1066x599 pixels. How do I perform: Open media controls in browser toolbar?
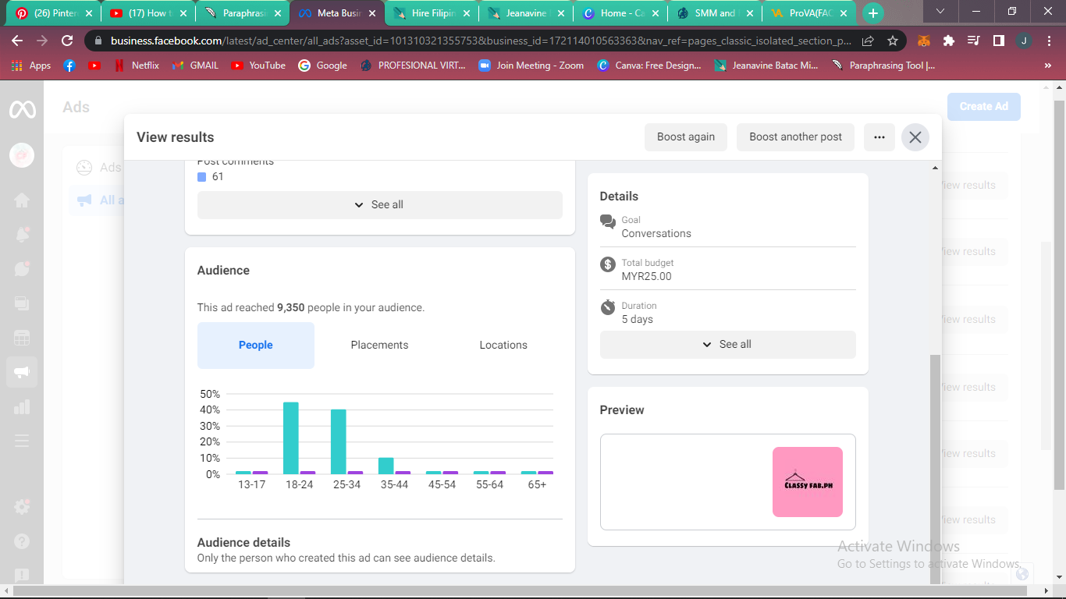click(973, 41)
